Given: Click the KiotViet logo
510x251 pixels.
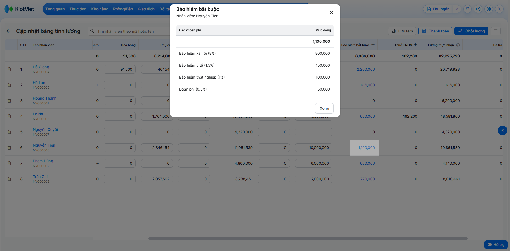Looking at the screenshot, I should [x=19, y=9].
